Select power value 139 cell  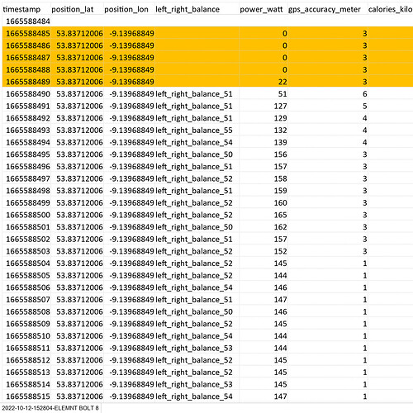tap(263, 142)
